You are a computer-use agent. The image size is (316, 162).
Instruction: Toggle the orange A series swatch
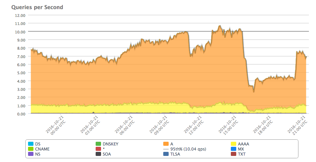click(x=166, y=144)
